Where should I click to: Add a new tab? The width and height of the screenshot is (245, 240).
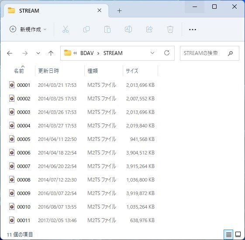coord(119,11)
